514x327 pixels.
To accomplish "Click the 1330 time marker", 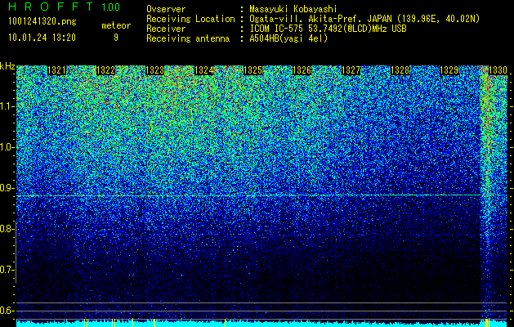I will (x=498, y=70).
